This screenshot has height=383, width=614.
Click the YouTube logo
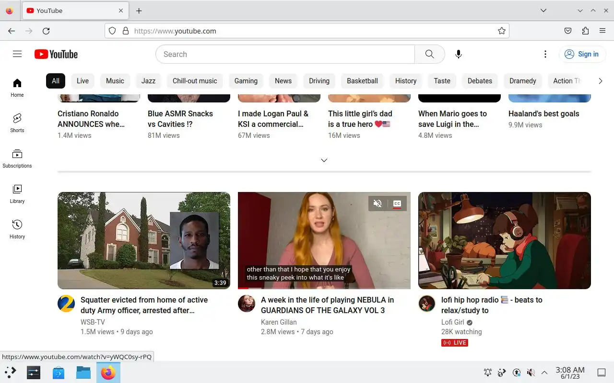tap(56, 54)
